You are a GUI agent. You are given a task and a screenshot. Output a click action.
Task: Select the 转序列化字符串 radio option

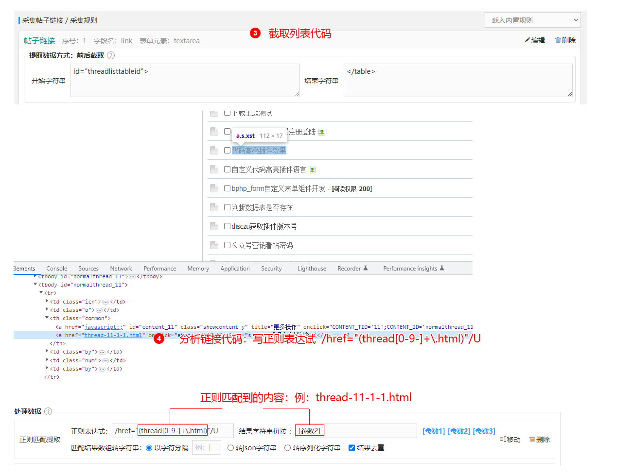point(288,448)
